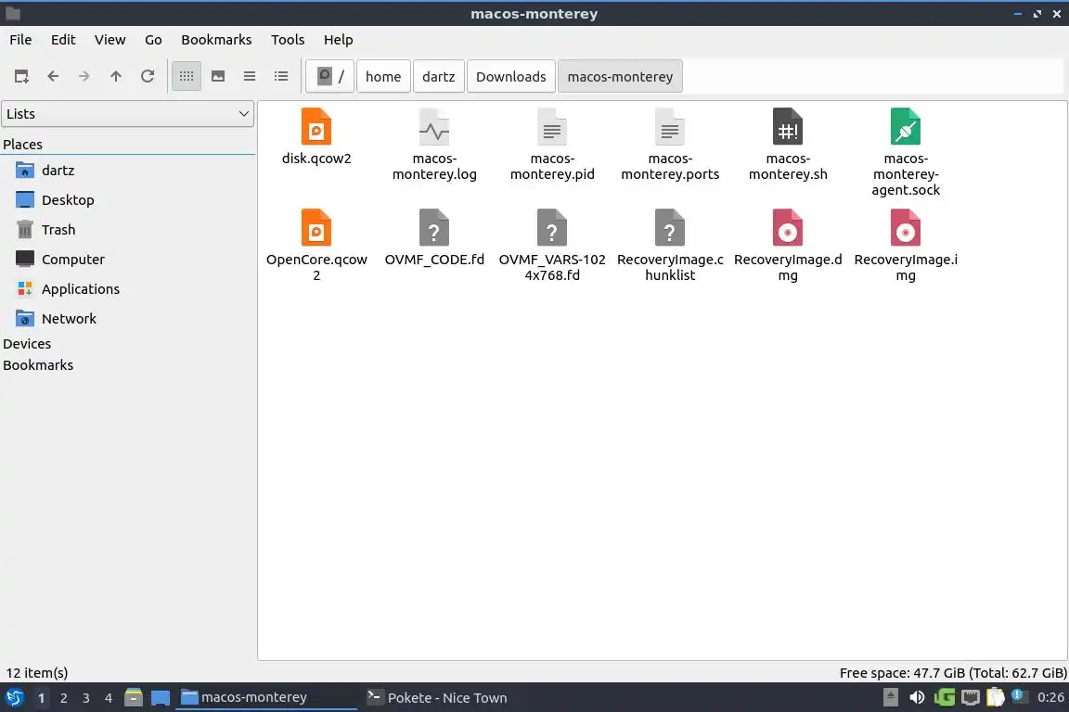This screenshot has width=1069, height=712.
Task: Open the Go menu
Action: (x=153, y=40)
